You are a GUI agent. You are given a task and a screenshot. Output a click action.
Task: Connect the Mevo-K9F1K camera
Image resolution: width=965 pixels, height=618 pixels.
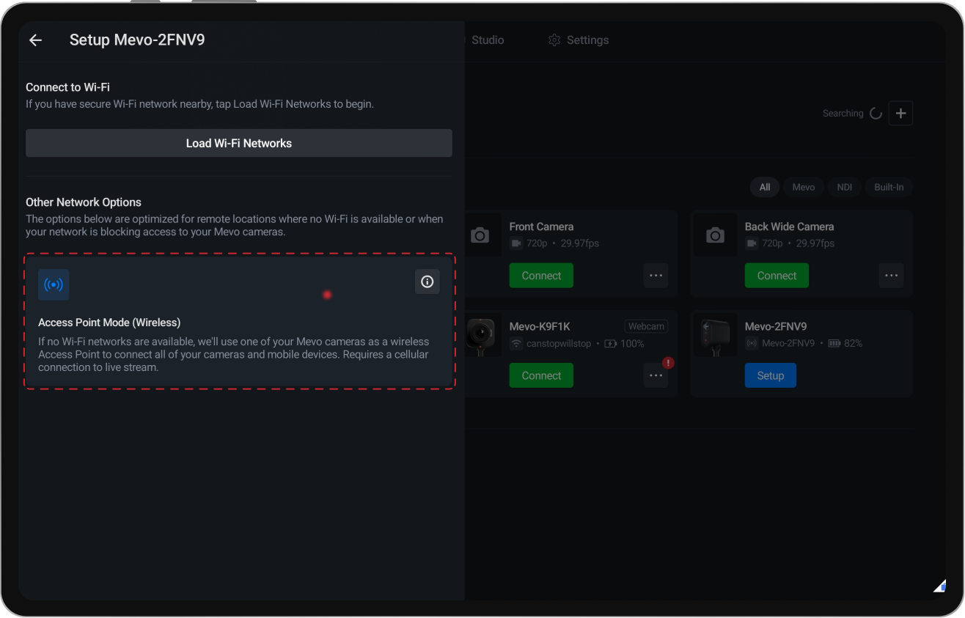(x=541, y=375)
